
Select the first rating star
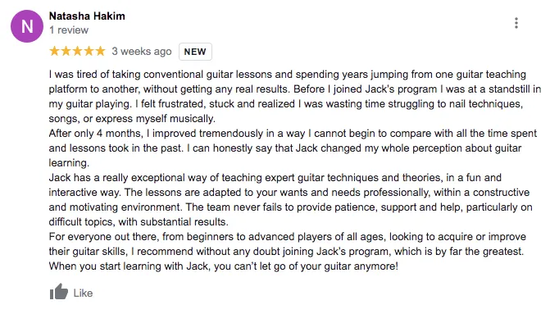[54, 51]
